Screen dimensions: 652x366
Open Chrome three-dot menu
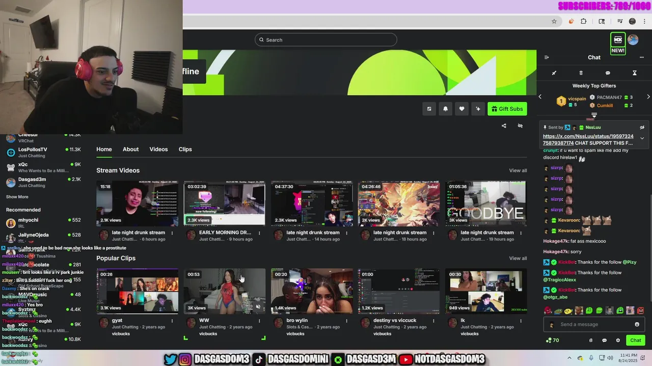coord(645,21)
